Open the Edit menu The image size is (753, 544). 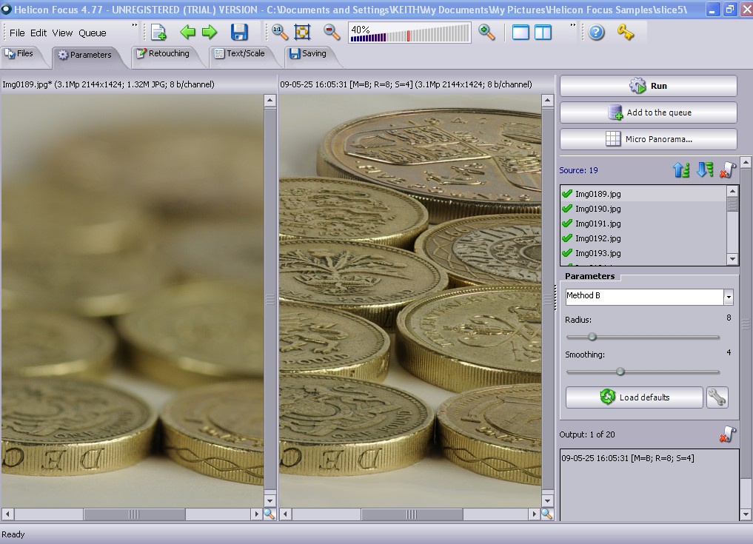click(x=39, y=33)
